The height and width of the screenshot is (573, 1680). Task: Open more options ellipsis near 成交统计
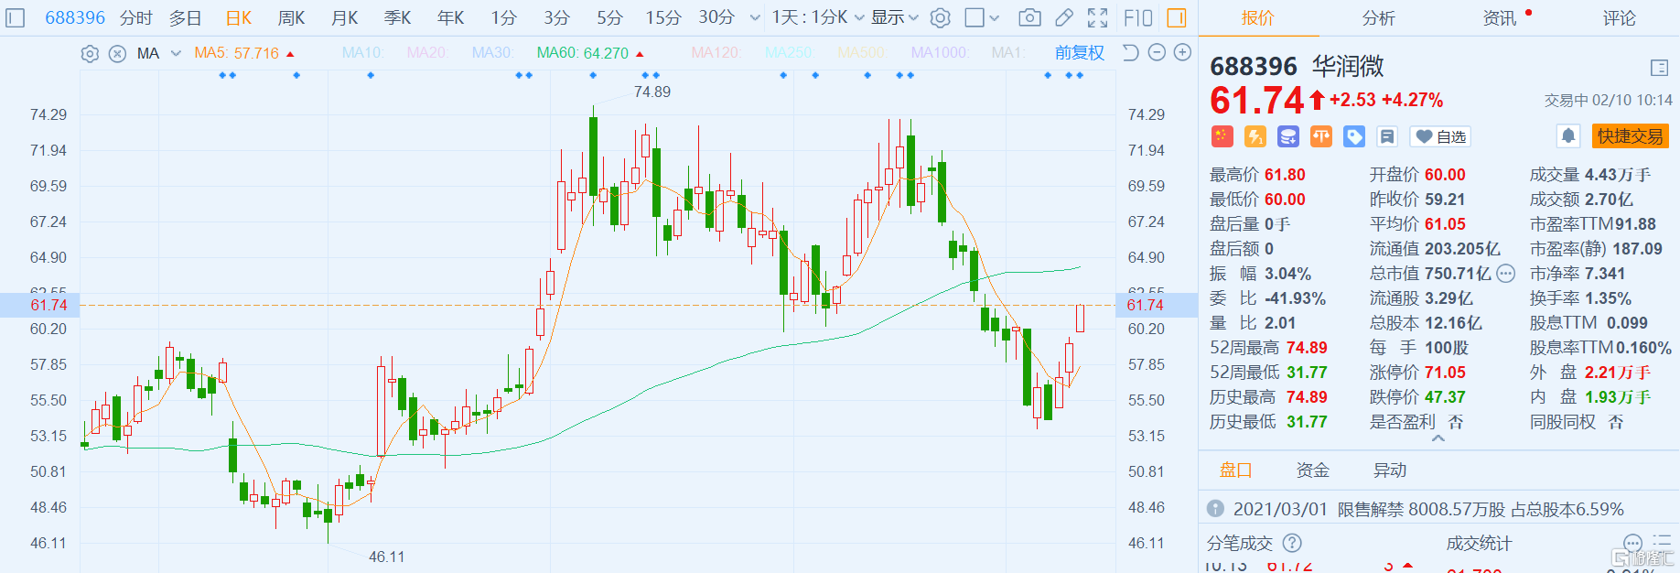[x=1632, y=543]
